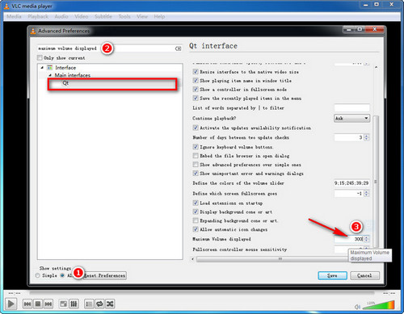
Task: Click VLC cone icon in main title bar
Action: pyautogui.click(x=6, y=6)
